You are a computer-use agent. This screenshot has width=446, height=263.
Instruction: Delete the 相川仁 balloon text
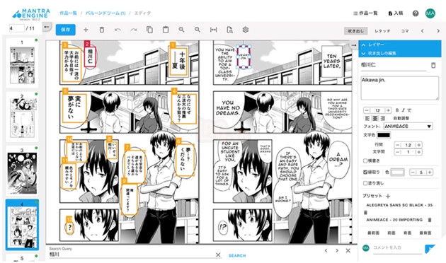pos(433,65)
